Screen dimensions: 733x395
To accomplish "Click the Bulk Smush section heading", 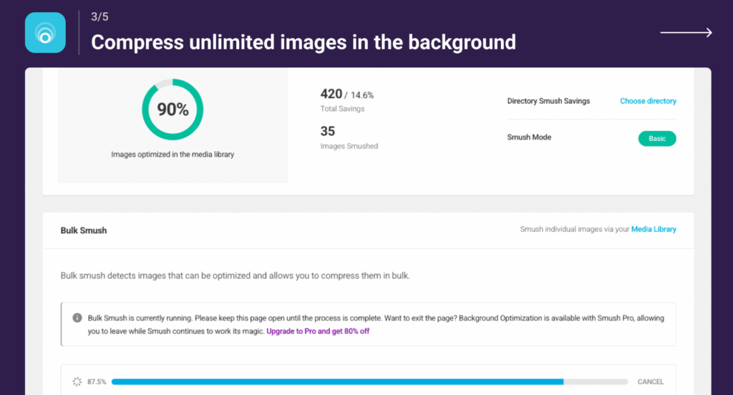I will pos(84,230).
